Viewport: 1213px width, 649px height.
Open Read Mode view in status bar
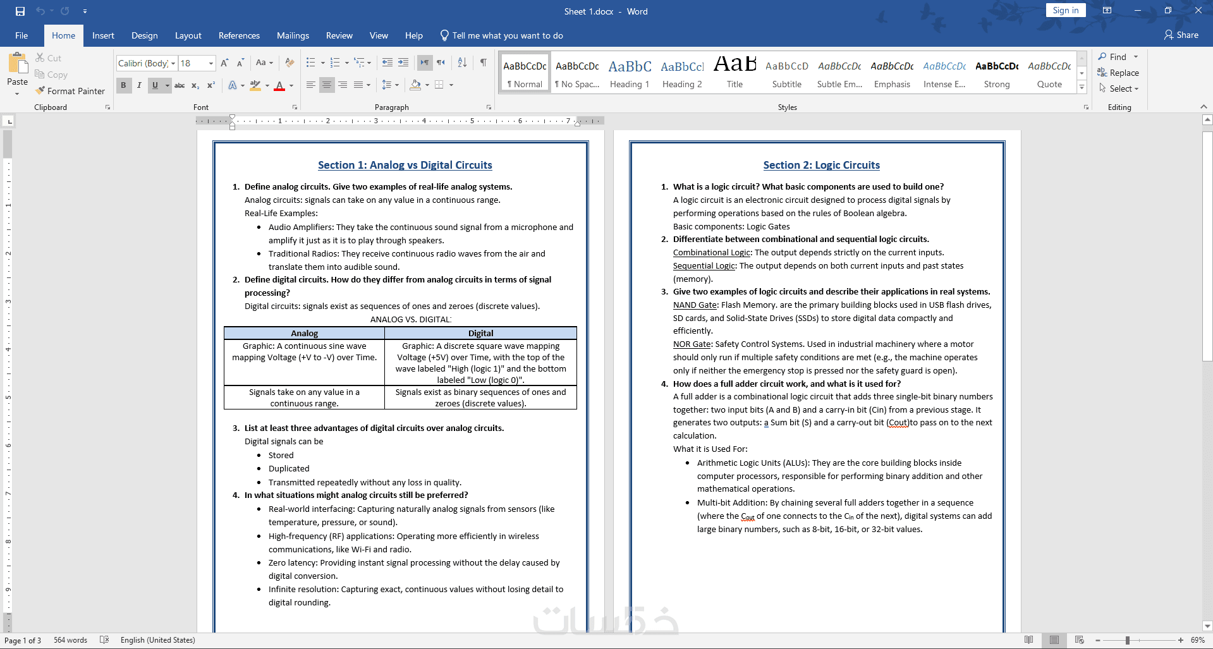[x=1029, y=640]
